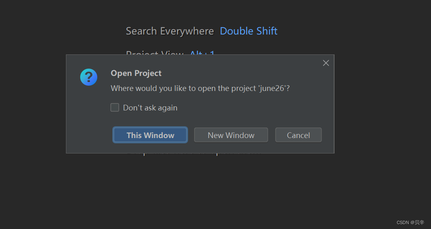Click the Alt+1 shortcut hint

(202, 52)
